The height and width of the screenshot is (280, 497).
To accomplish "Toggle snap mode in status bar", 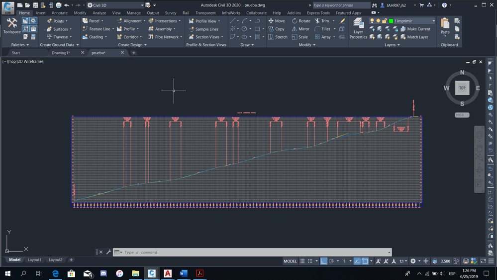I will point(310,261).
